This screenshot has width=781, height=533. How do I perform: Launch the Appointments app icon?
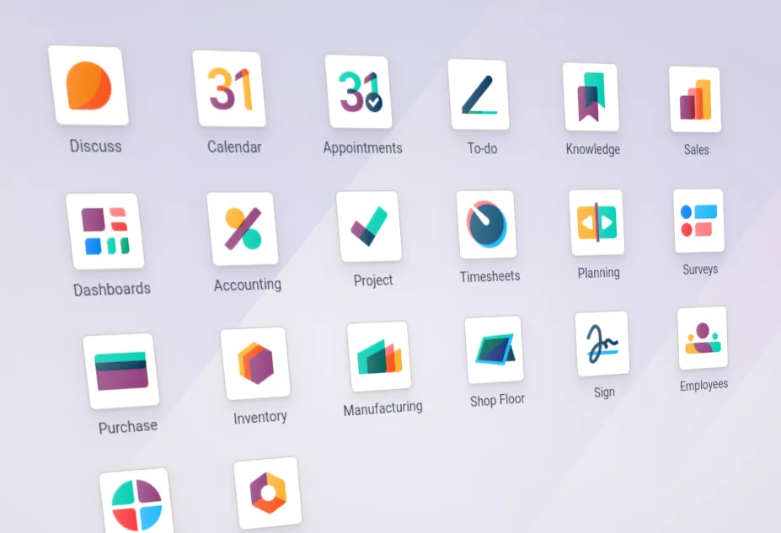(359, 92)
